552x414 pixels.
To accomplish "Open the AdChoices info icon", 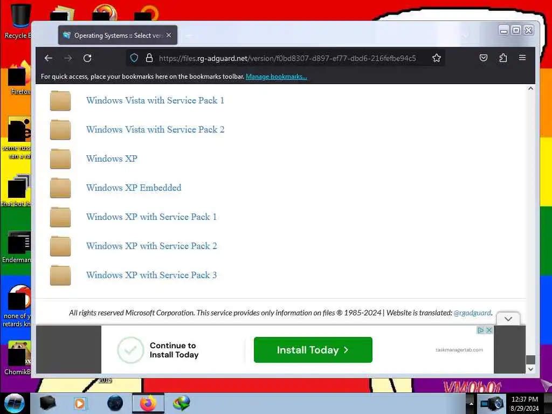I will coord(480,330).
